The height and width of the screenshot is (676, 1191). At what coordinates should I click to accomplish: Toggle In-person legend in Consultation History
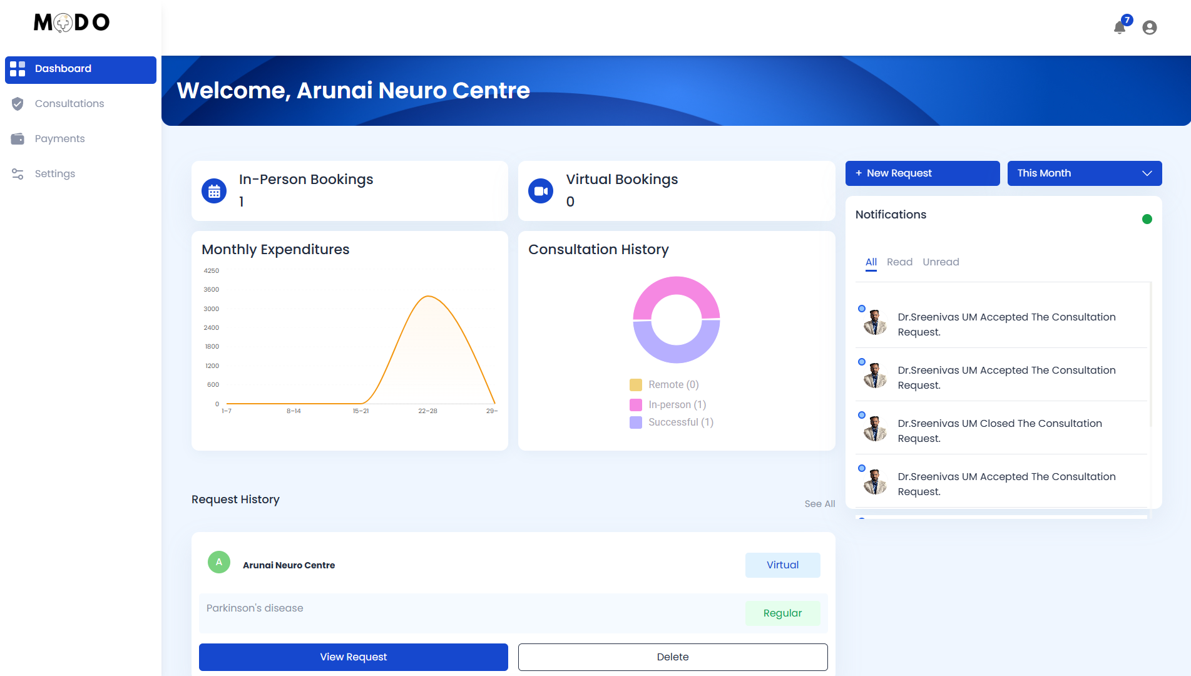[x=668, y=405]
